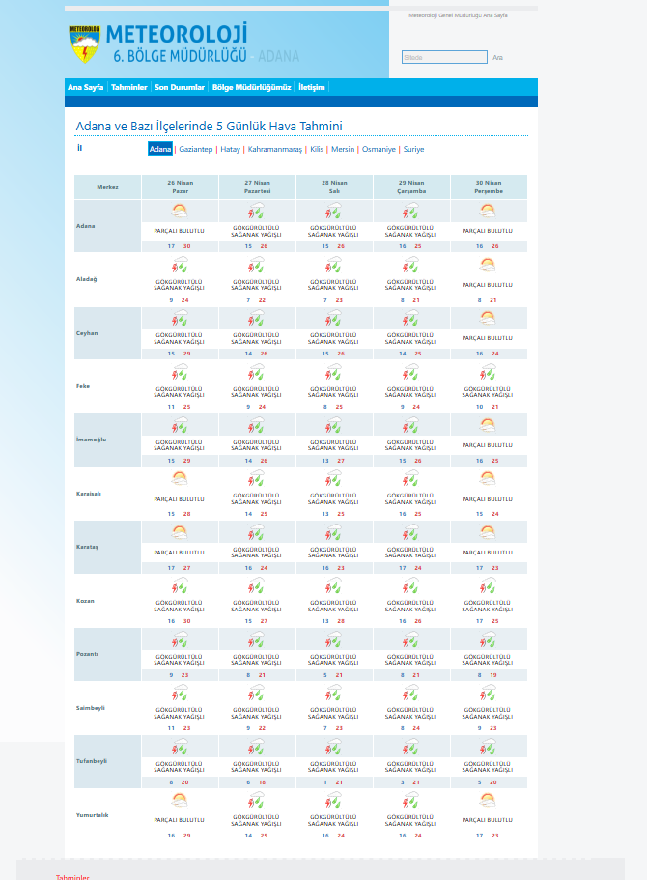Open Meteoroloji Genel Müdürlüğü Ana Sayfa link
The height and width of the screenshot is (880, 647).
click(458, 15)
